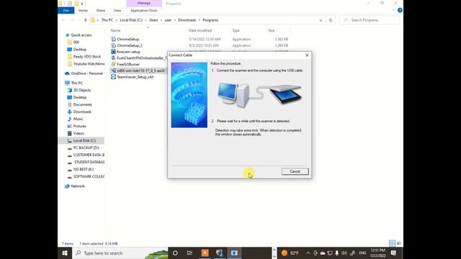The height and width of the screenshot is (259, 461).
Task: Sort by Name column header
Action: pos(115,30)
